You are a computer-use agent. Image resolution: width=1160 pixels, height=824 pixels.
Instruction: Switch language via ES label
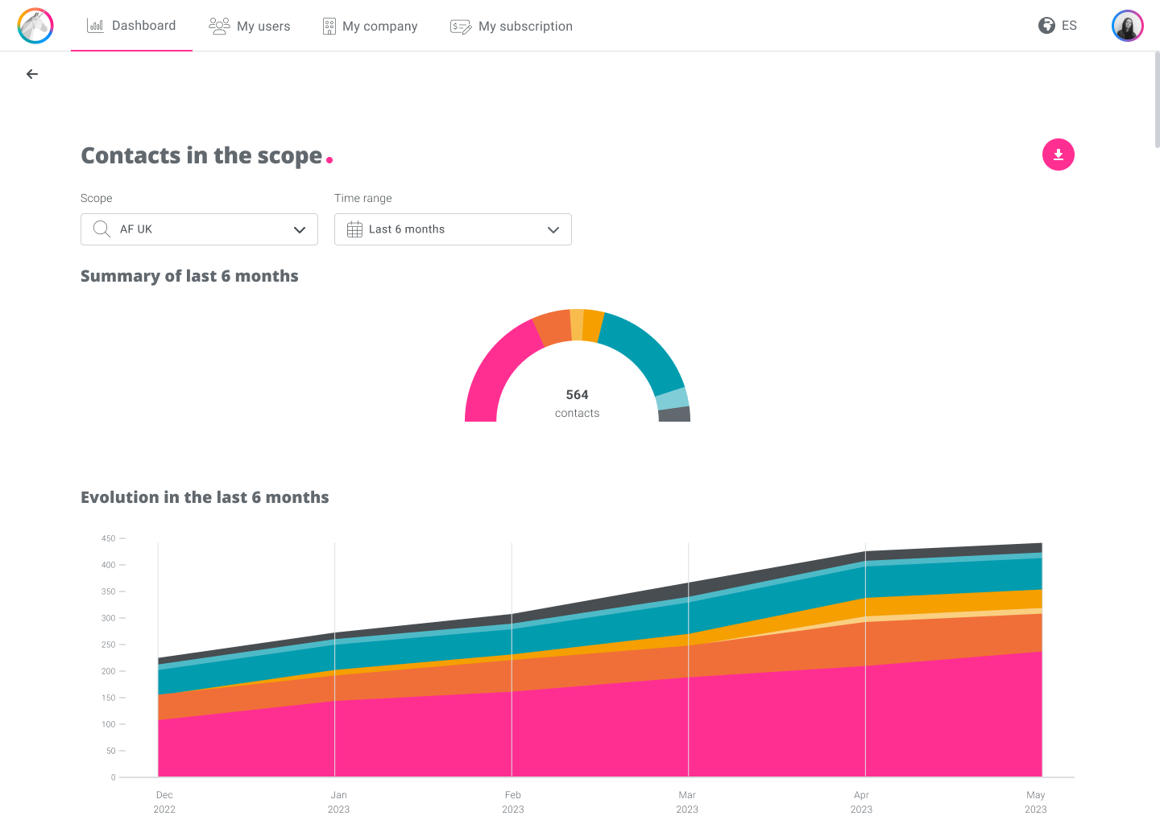pos(1069,26)
